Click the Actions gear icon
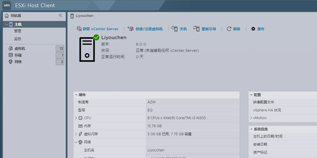Screen dimensions: 317x158 253,29
